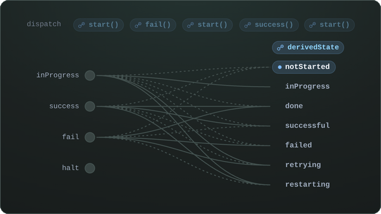
Task: Select the highlighted notStarted state pill
Action: coord(304,67)
